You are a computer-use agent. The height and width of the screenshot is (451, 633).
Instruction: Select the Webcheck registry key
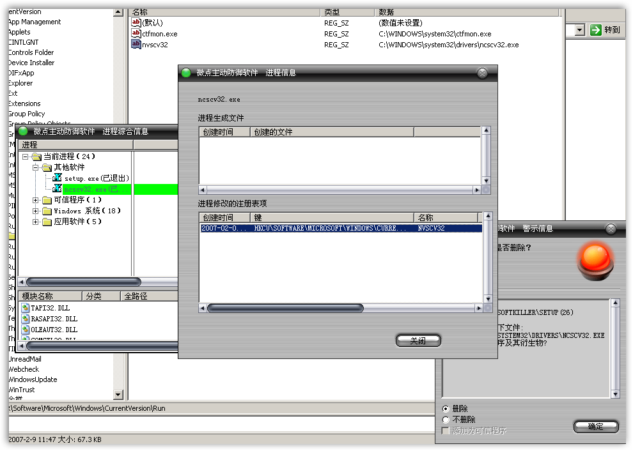tap(24, 369)
